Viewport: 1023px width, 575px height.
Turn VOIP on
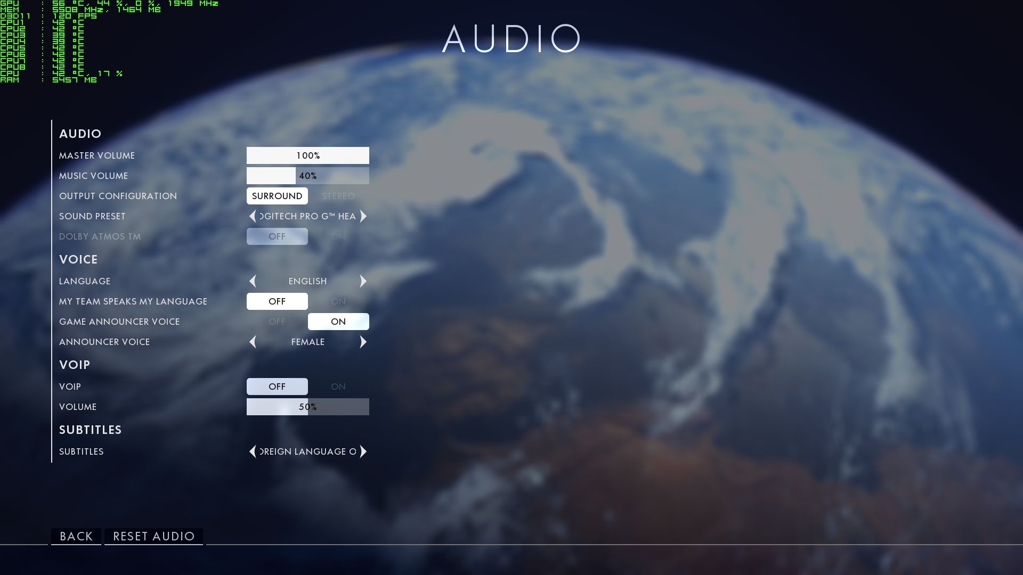(x=338, y=387)
